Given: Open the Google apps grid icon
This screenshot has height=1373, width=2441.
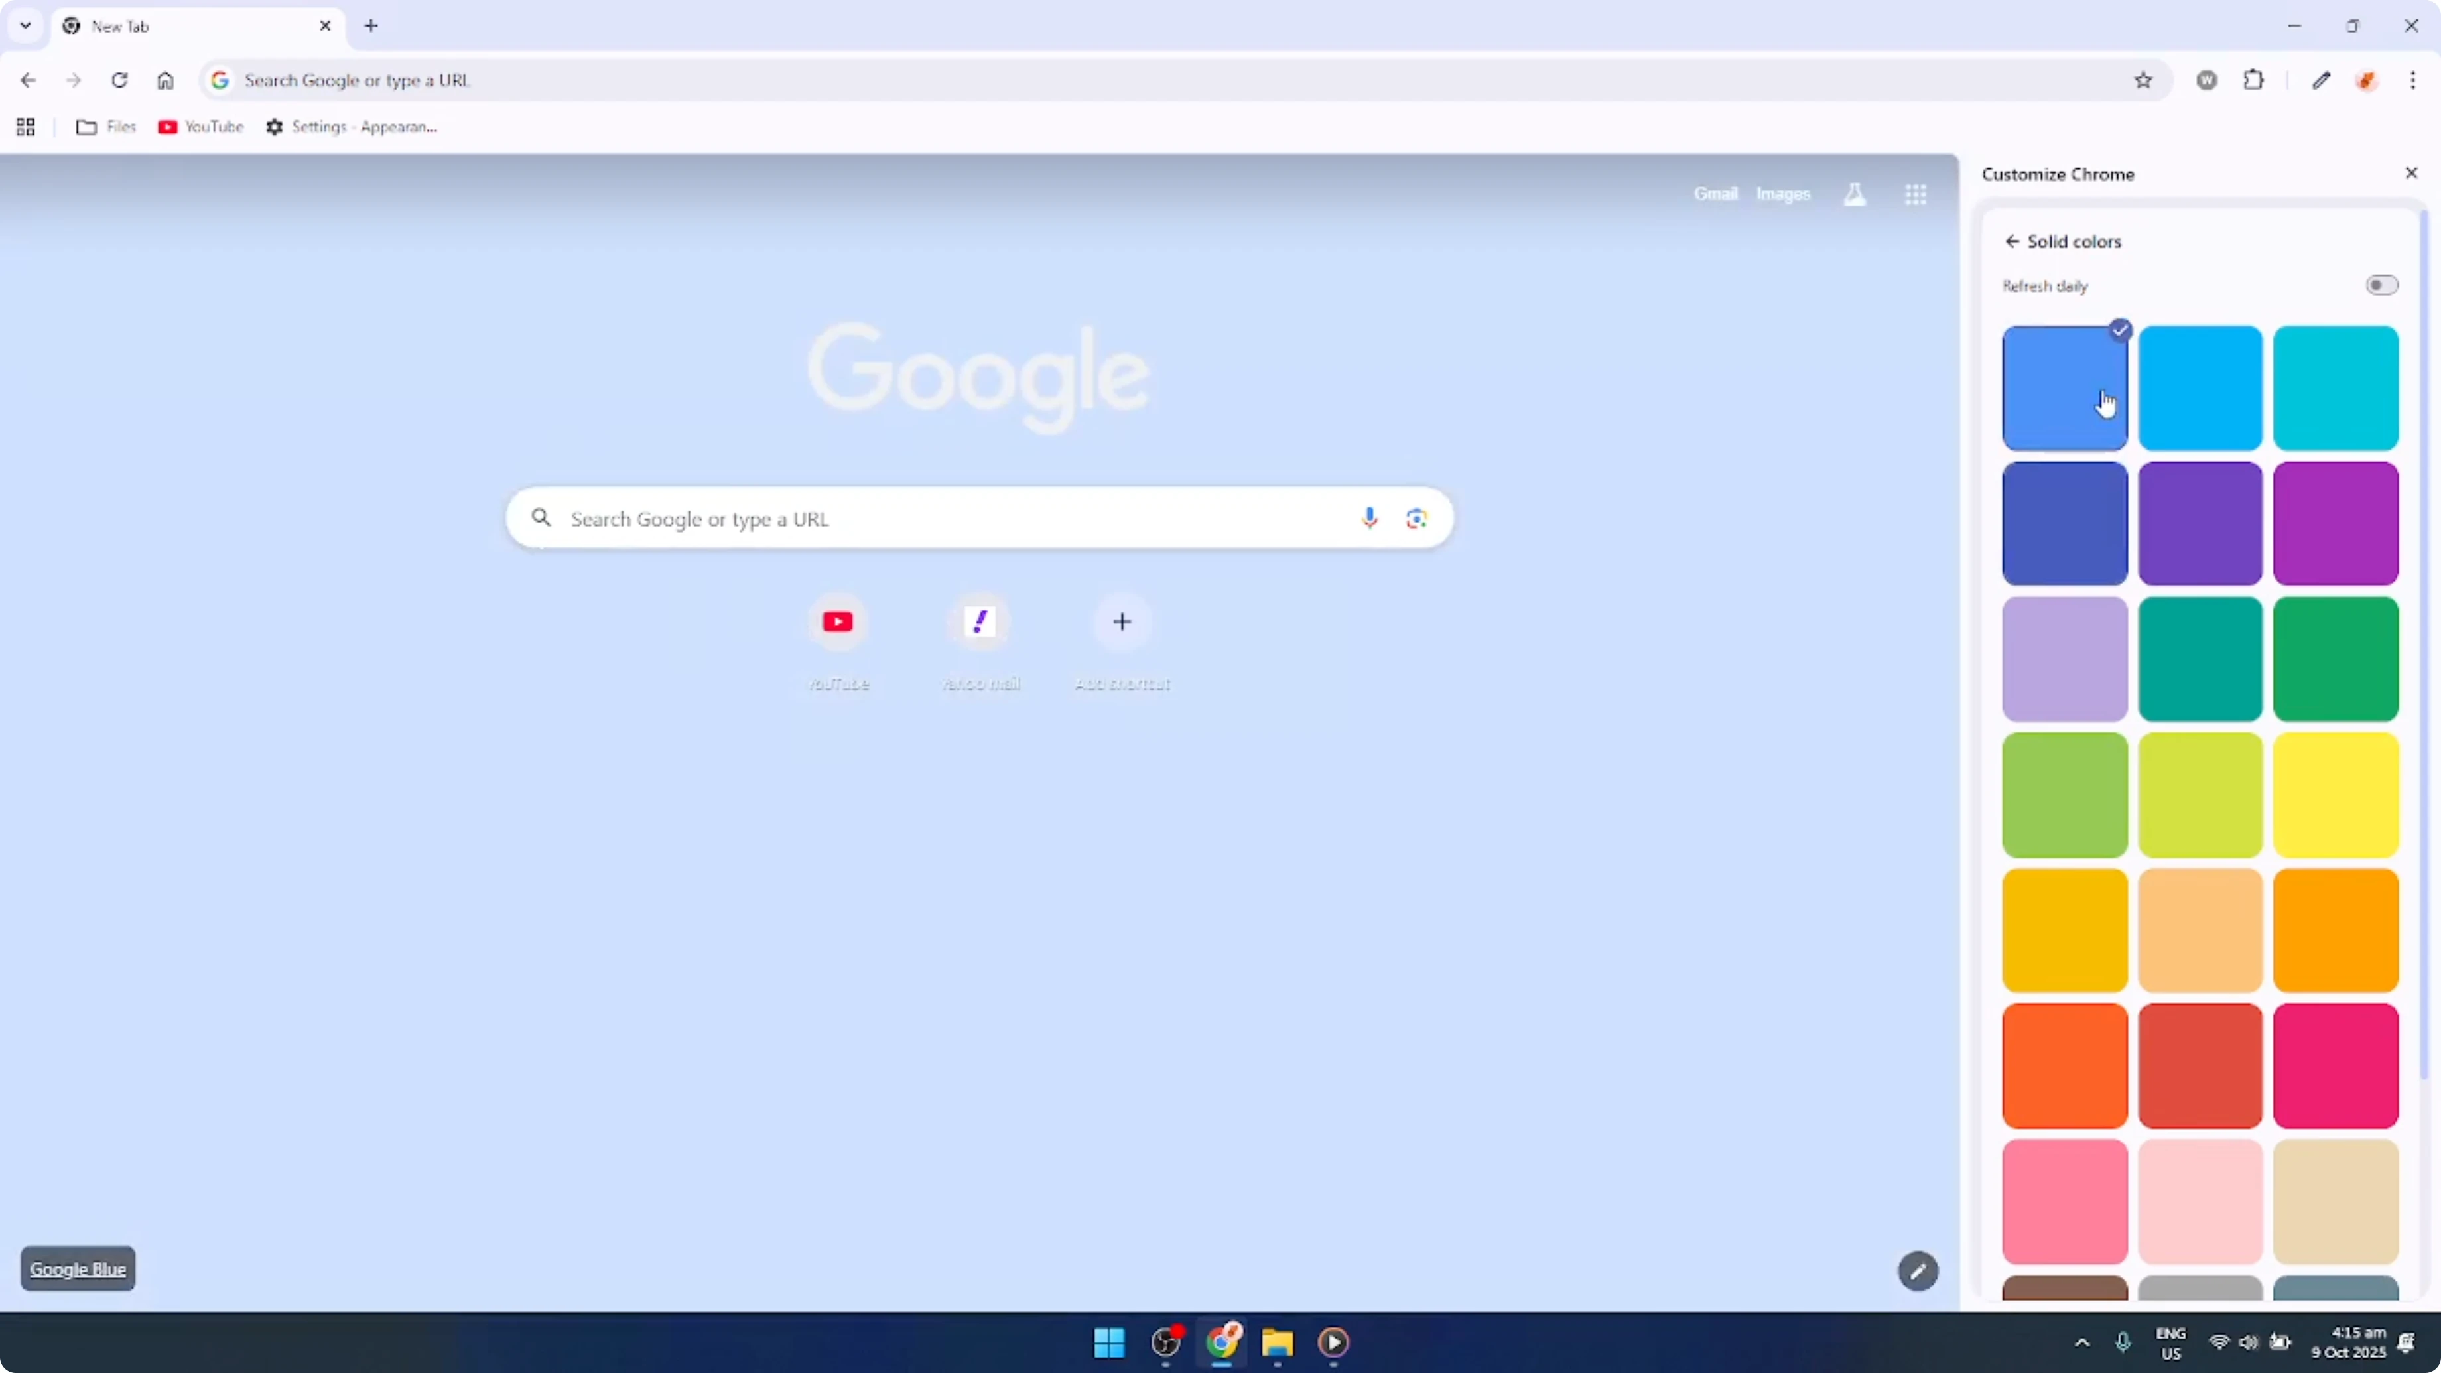Looking at the screenshot, I should (1916, 194).
